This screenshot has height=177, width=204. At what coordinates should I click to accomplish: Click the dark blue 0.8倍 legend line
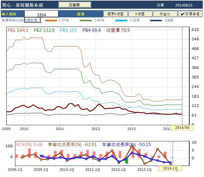(156, 20)
